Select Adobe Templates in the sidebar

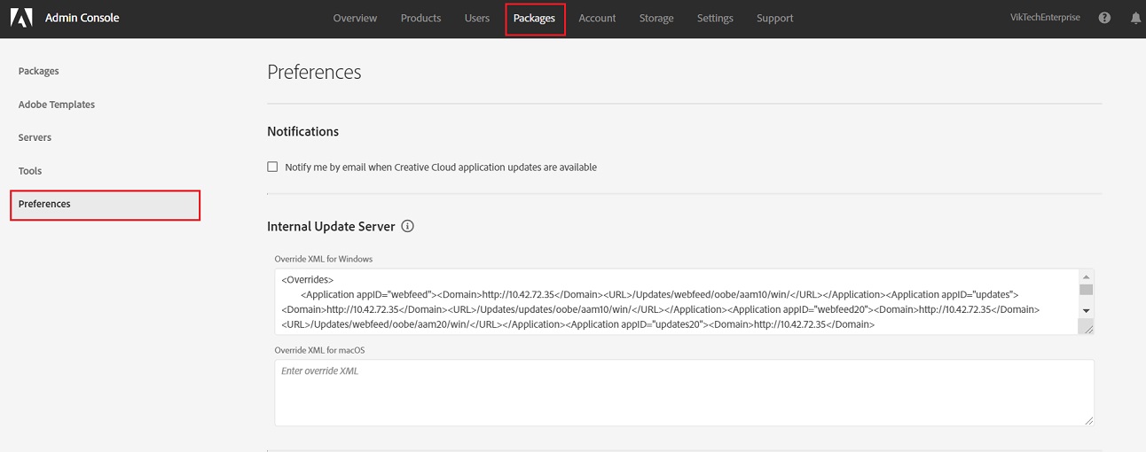pyautogui.click(x=57, y=105)
